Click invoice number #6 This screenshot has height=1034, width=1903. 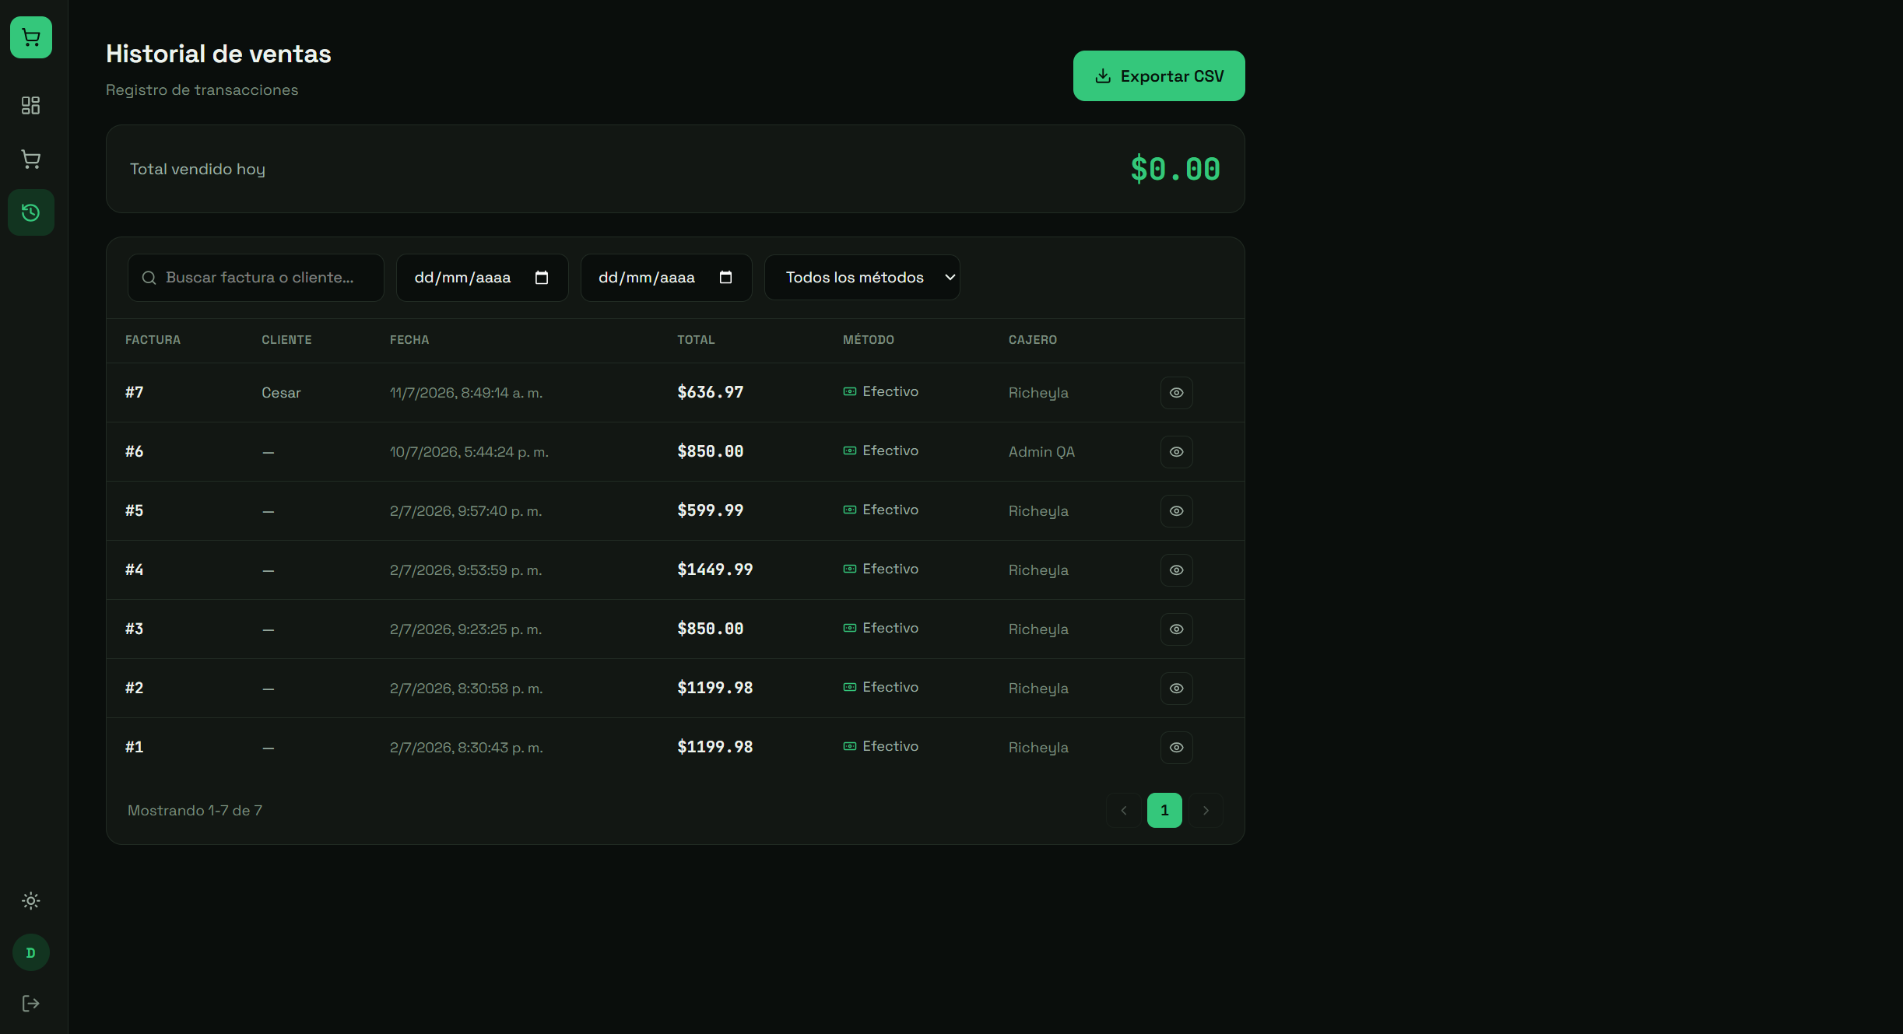pos(135,451)
